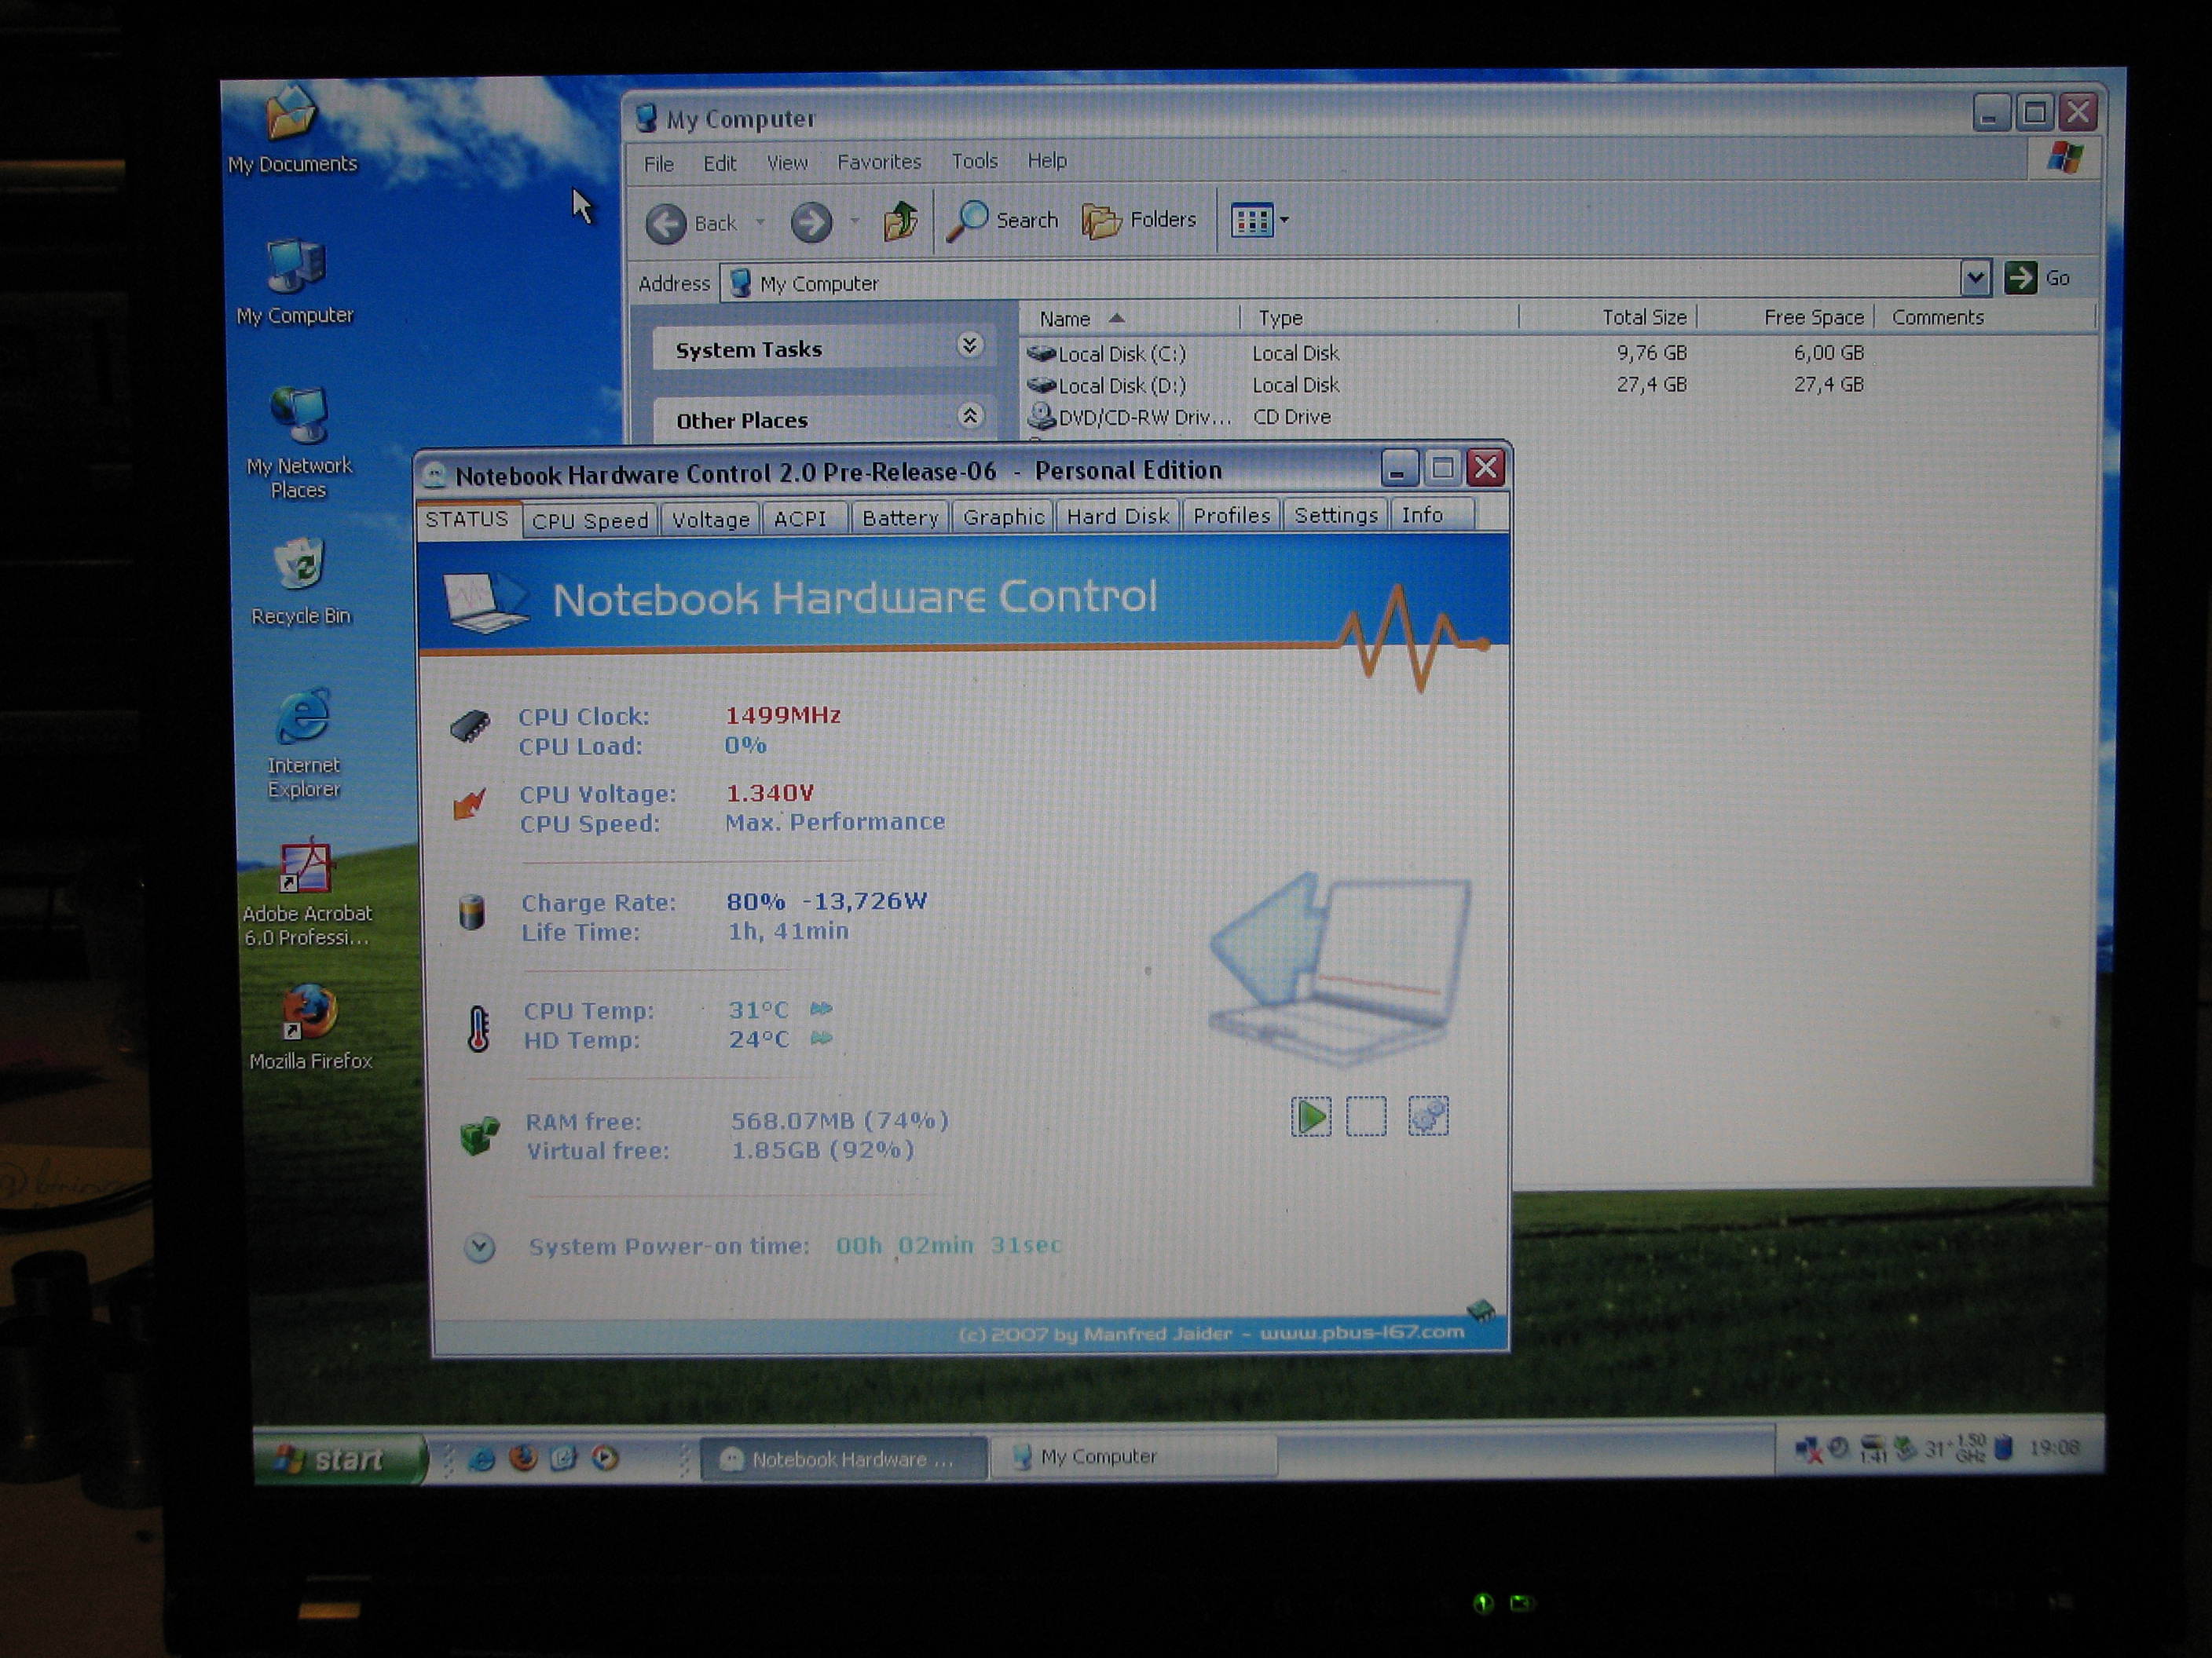Click the Search toolbar button

[x=1003, y=220]
